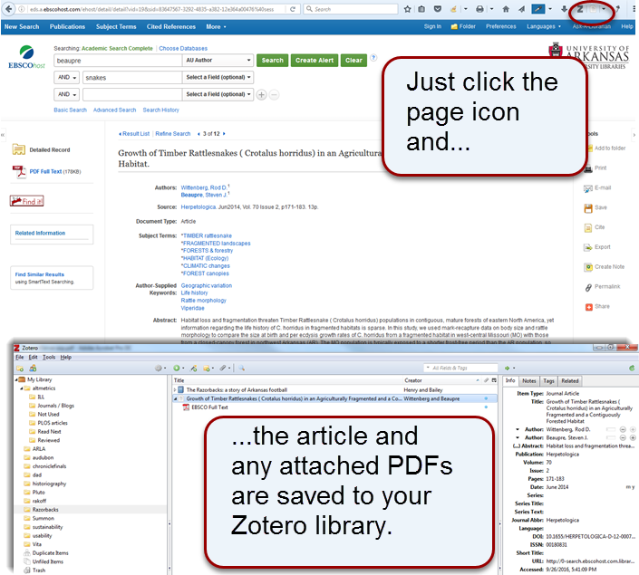Screen dimensions: 639x575
Task: Click the Pocket icon in browser toolbar
Action: [438, 9]
